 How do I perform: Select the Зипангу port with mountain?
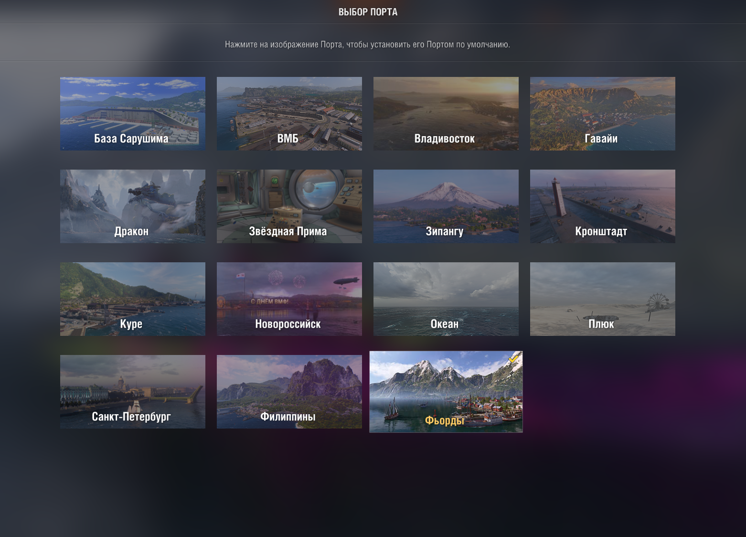point(446,206)
